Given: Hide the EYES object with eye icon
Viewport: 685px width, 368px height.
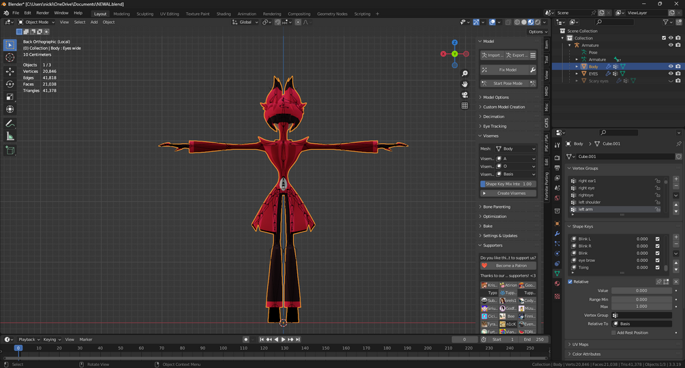Looking at the screenshot, I should coord(670,74).
